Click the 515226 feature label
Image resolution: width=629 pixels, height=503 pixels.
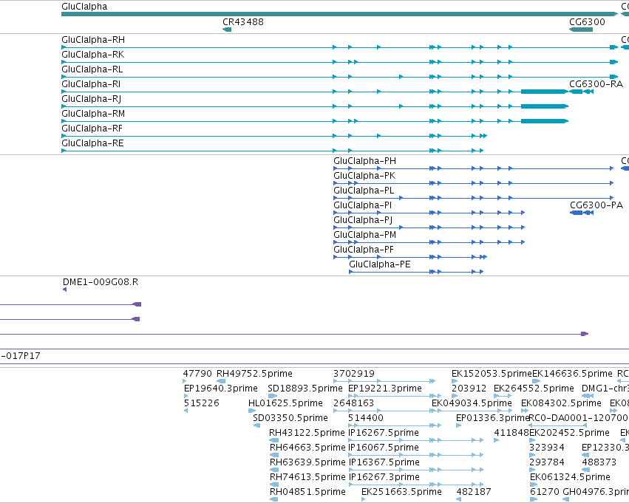(x=201, y=403)
